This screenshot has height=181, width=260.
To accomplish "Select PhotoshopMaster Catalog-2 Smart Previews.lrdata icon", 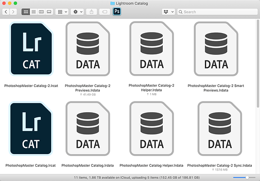I will pos(216,49).
